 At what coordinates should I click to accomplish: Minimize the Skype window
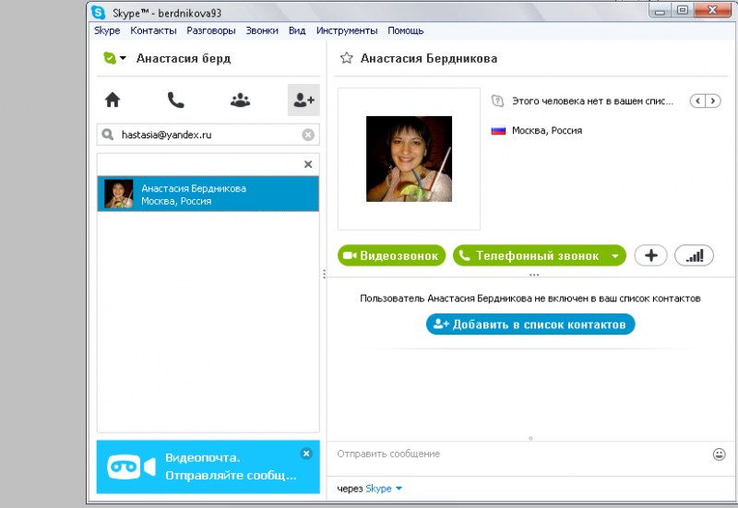[661, 11]
